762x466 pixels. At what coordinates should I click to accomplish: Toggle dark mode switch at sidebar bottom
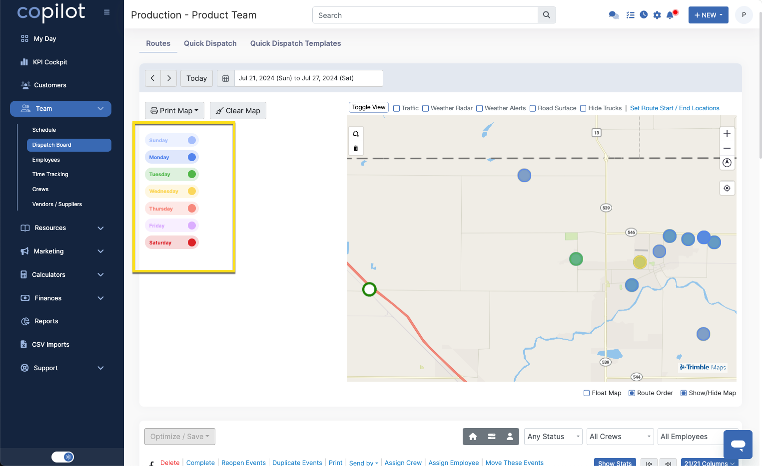(x=63, y=457)
